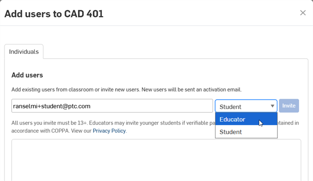The image size is (313, 181).
Task: Click the highlighted Educator entry
Action: (246, 119)
